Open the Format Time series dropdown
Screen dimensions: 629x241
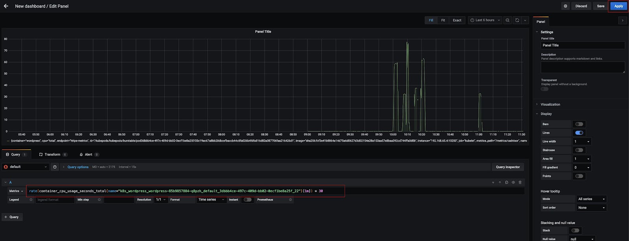(212, 200)
